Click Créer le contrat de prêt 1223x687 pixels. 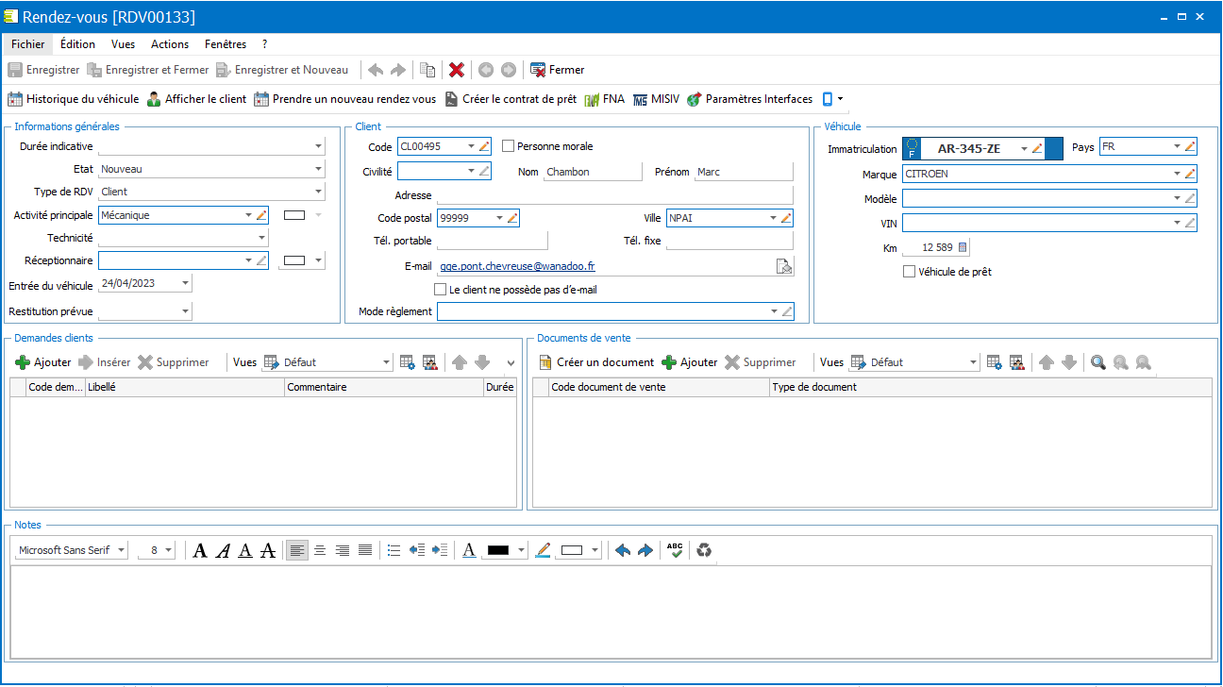[511, 99]
